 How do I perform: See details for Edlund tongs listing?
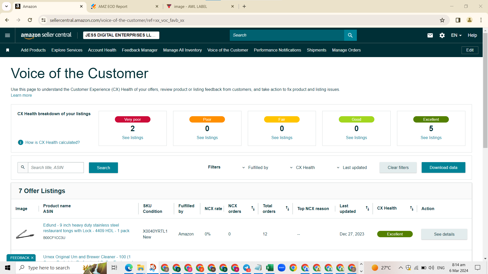(444, 234)
